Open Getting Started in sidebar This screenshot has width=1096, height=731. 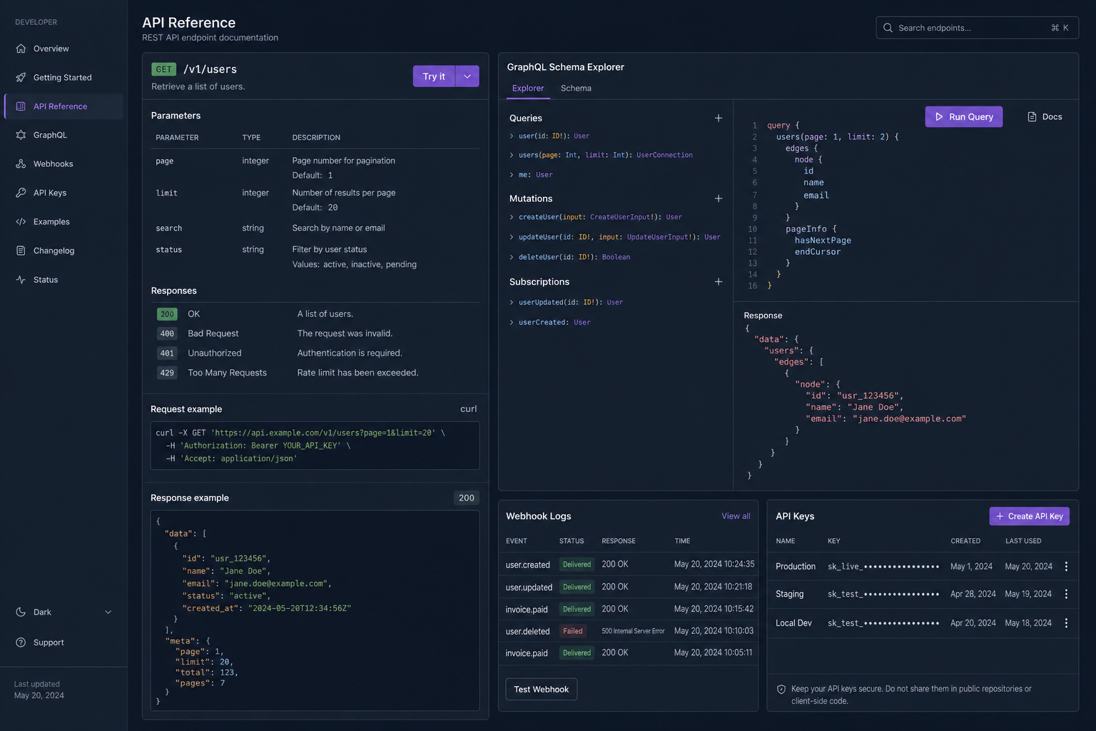64,77
